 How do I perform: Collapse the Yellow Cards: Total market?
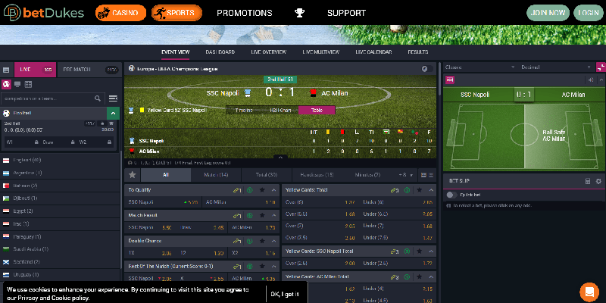tap(431, 190)
